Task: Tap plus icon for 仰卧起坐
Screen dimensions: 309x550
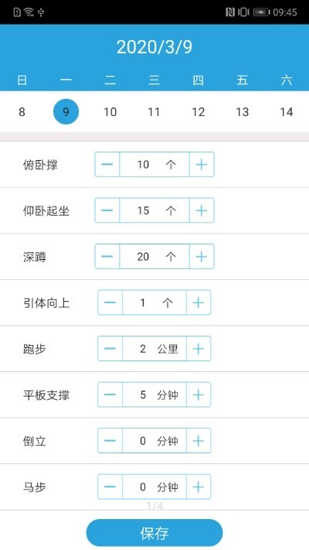Action: coord(202,210)
